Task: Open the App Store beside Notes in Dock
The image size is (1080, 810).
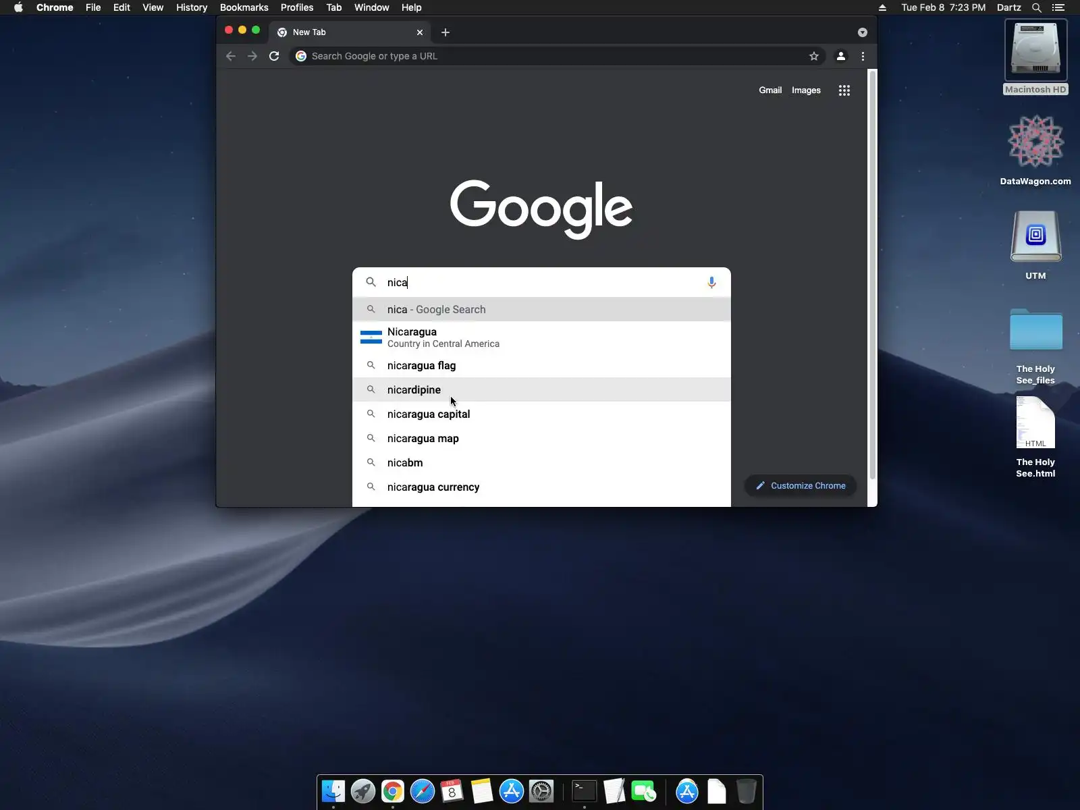Action: tap(512, 791)
